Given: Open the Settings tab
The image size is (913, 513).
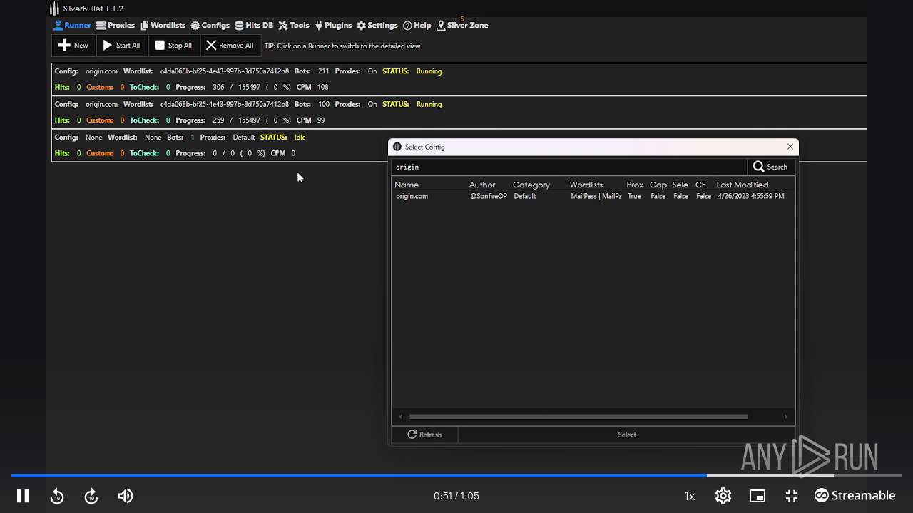Looking at the screenshot, I should pyautogui.click(x=377, y=25).
